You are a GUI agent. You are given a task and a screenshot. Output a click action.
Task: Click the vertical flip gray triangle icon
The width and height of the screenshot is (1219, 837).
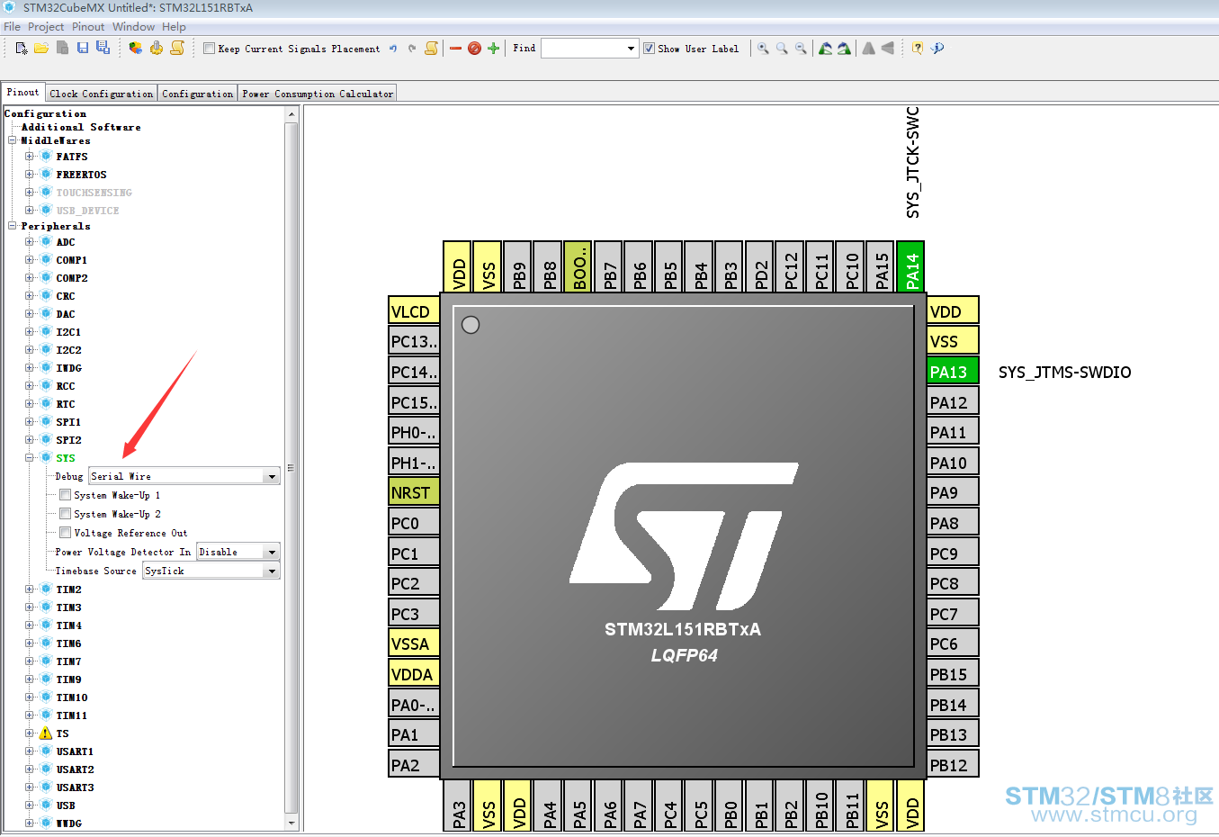[888, 49]
